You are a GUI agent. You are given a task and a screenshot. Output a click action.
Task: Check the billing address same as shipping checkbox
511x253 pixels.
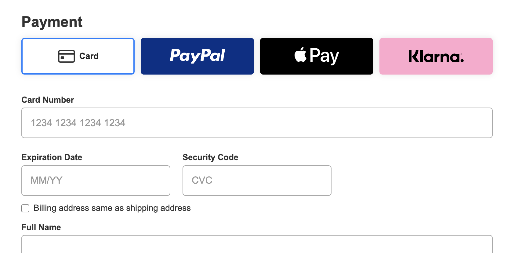(25, 208)
